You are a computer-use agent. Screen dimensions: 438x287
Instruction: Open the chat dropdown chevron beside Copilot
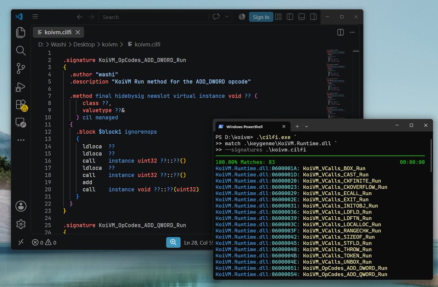(227, 17)
